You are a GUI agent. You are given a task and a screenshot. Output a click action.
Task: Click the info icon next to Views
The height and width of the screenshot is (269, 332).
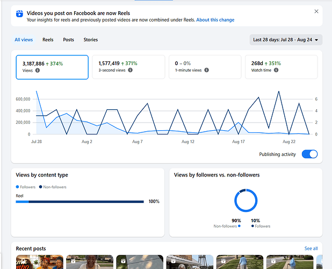tap(38, 70)
